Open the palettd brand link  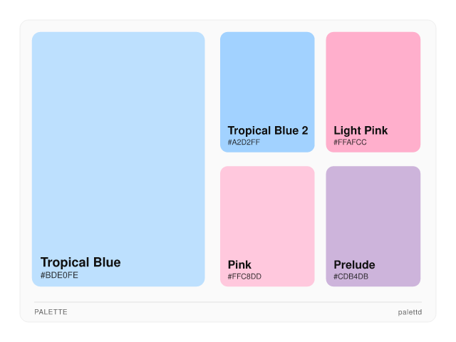(410, 312)
